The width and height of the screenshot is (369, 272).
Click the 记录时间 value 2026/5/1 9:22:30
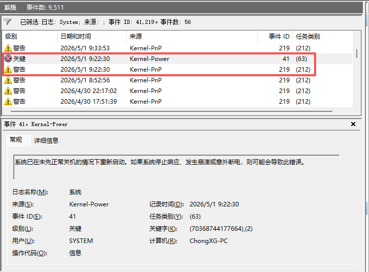tap(214, 204)
